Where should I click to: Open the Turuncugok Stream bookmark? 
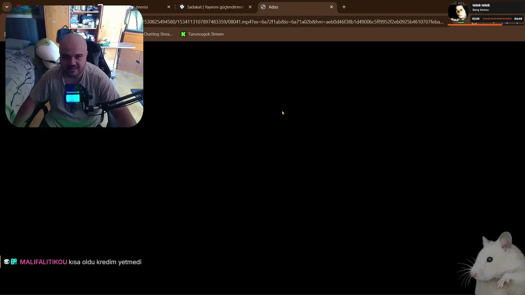coord(202,34)
